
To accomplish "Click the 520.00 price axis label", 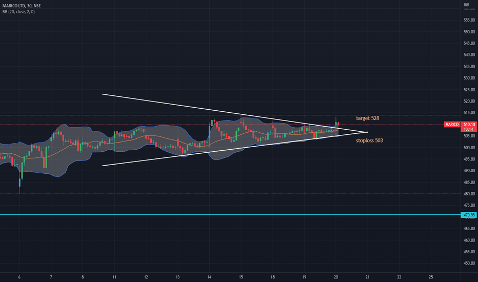I will coord(469,101).
